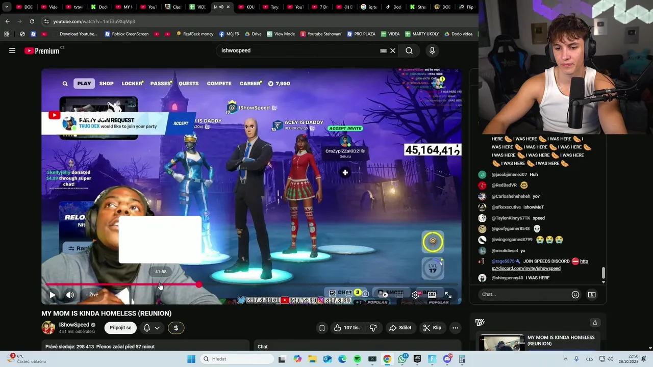Open discord invite link in chat
This screenshot has height=367, width=653.
pyautogui.click(x=526, y=268)
